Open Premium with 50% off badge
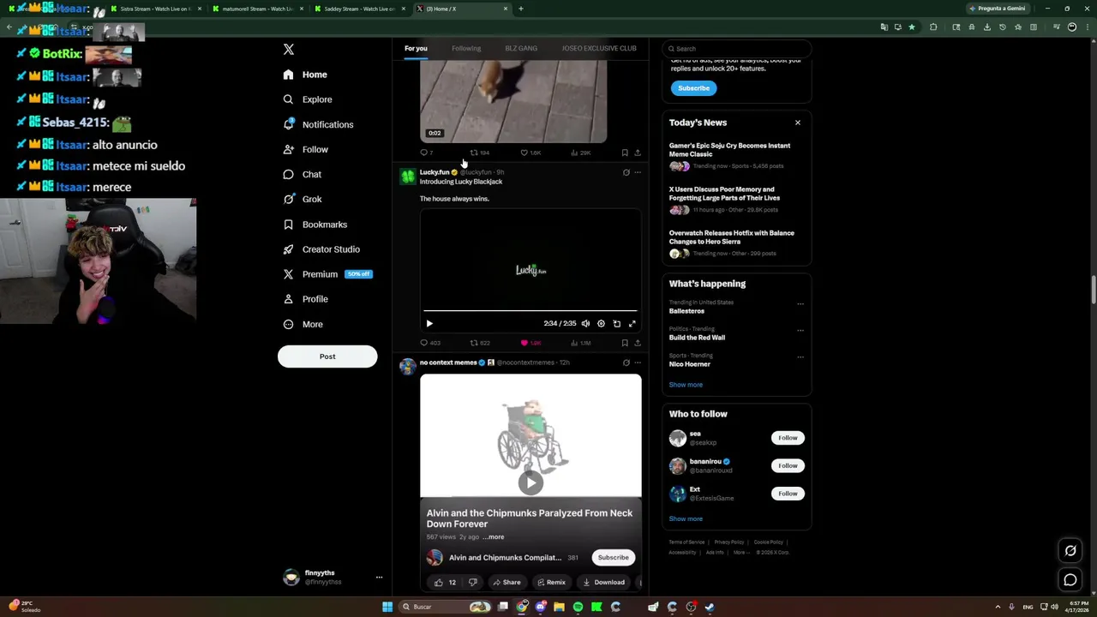The image size is (1097, 617). click(327, 274)
